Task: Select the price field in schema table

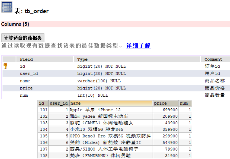Action: point(26,88)
